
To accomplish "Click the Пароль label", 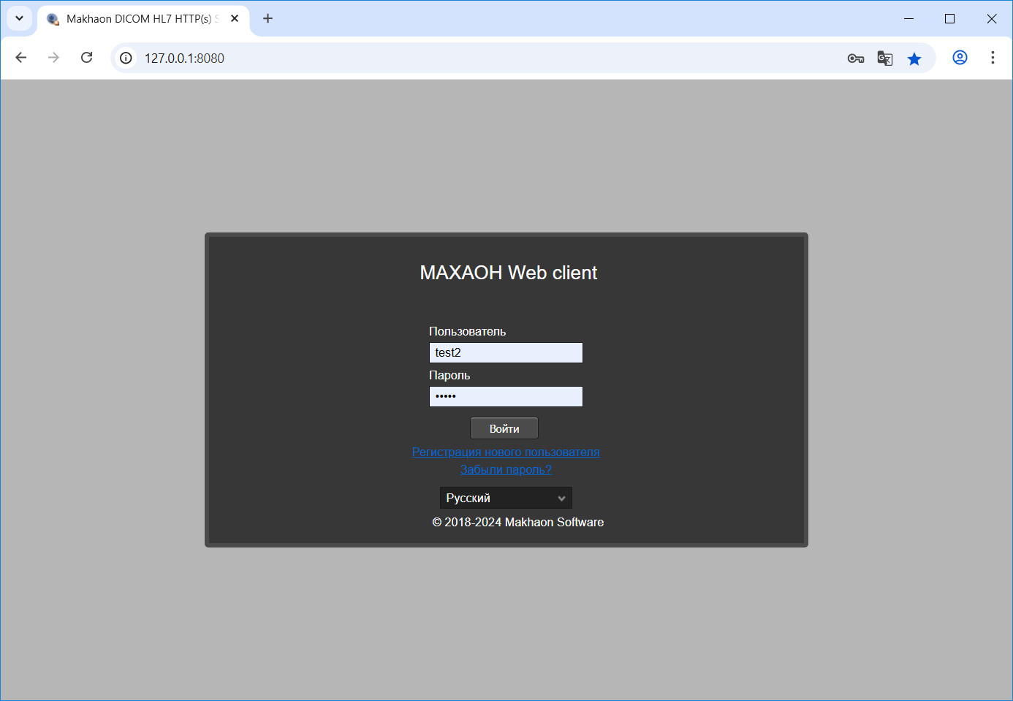I will click(449, 375).
